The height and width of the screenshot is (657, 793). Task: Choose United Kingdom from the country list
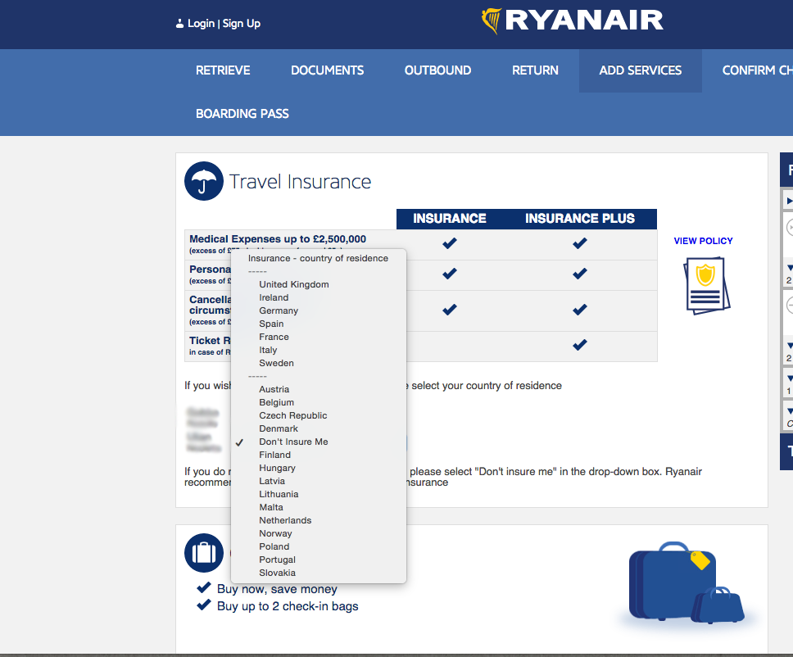(x=294, y=284)
